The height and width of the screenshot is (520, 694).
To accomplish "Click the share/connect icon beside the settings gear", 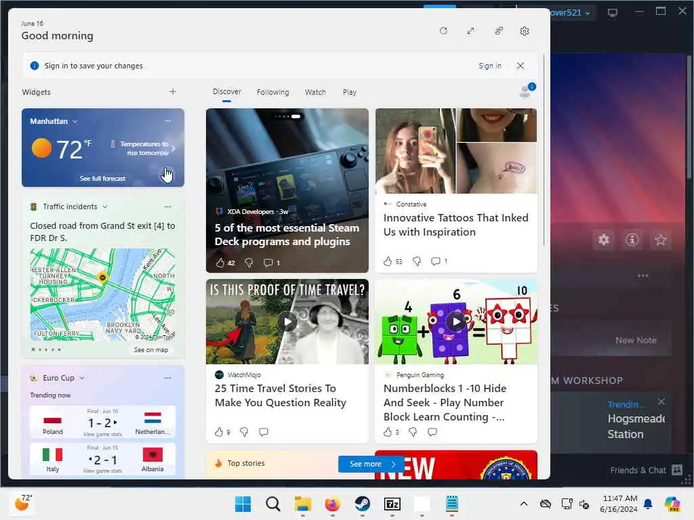I will tap(499, 31).
